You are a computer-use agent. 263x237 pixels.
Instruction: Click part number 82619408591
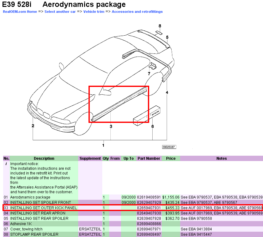(x=149, y=197)
